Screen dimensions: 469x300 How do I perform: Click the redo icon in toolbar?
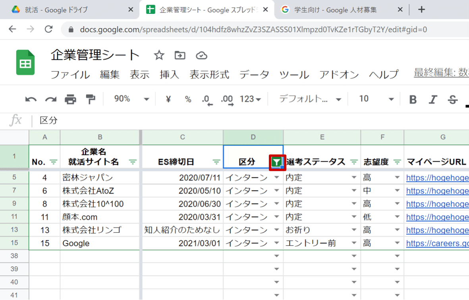click(50, 99)
